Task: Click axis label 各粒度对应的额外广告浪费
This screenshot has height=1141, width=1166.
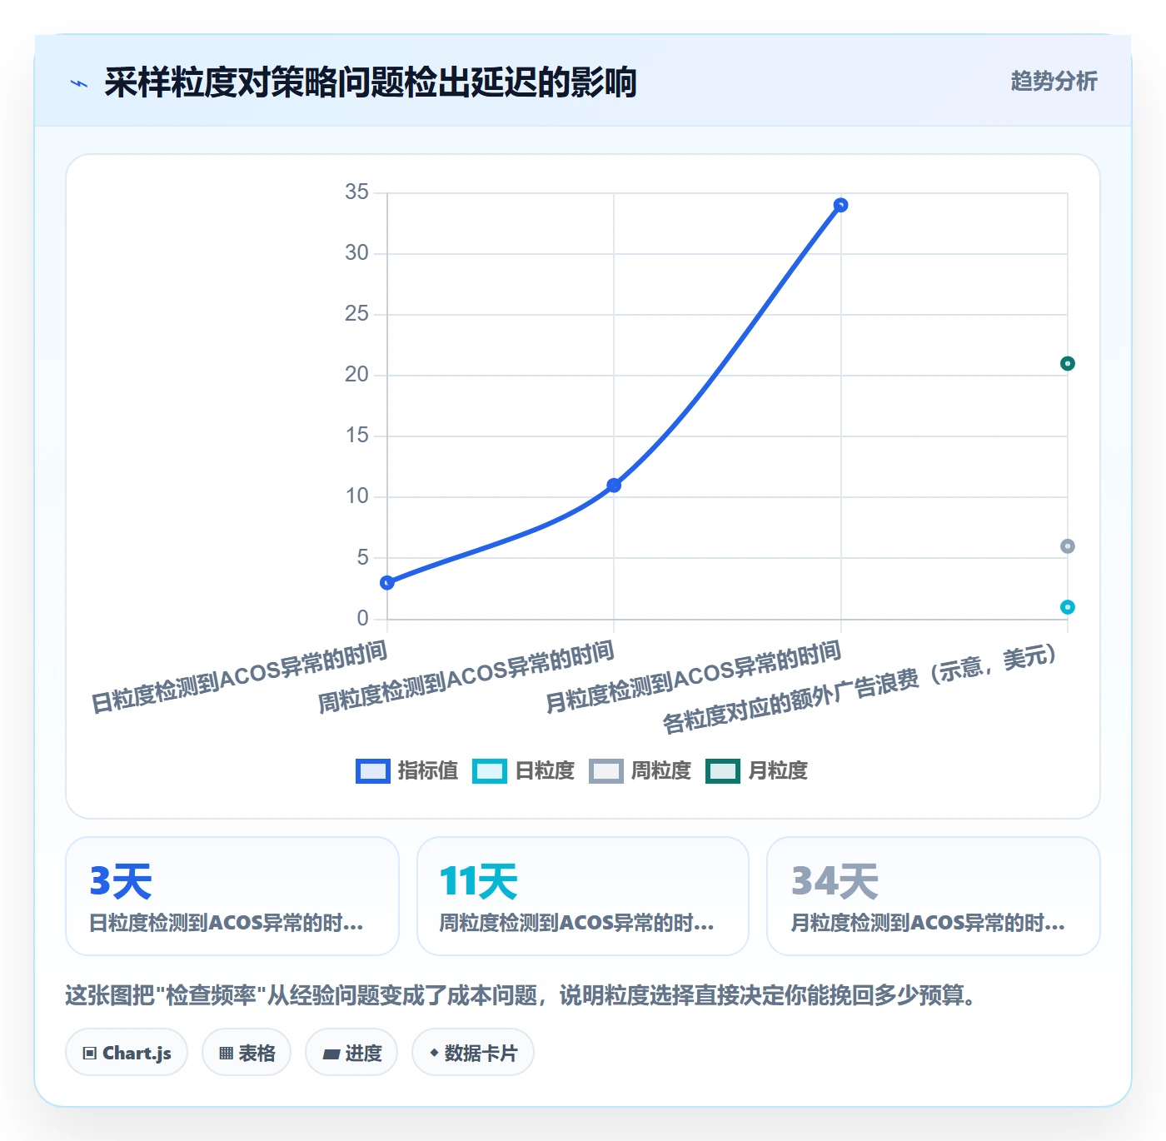Action: (x=860, y=689)
